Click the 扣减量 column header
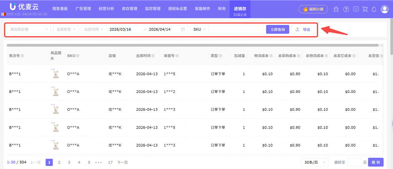Screen dimensions: 393x169 pyautogui.click(x=239, y=56)
